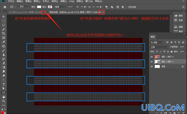Viewport: 187px width, 114px height.
Task: Open the 图像(I) menu
Action: pos(28,1)
